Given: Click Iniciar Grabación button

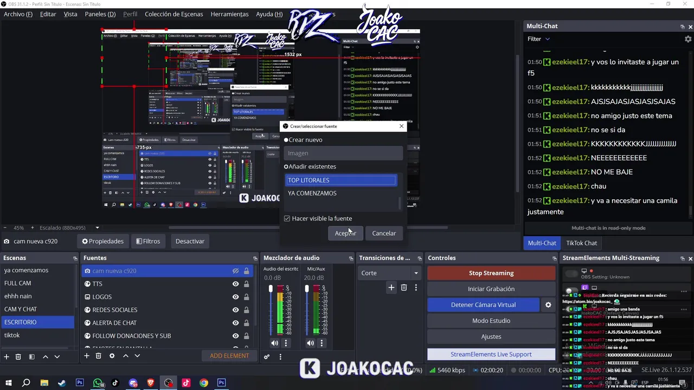Looking at the screenshot, I should pyautogui.click(x=491, y=289).
